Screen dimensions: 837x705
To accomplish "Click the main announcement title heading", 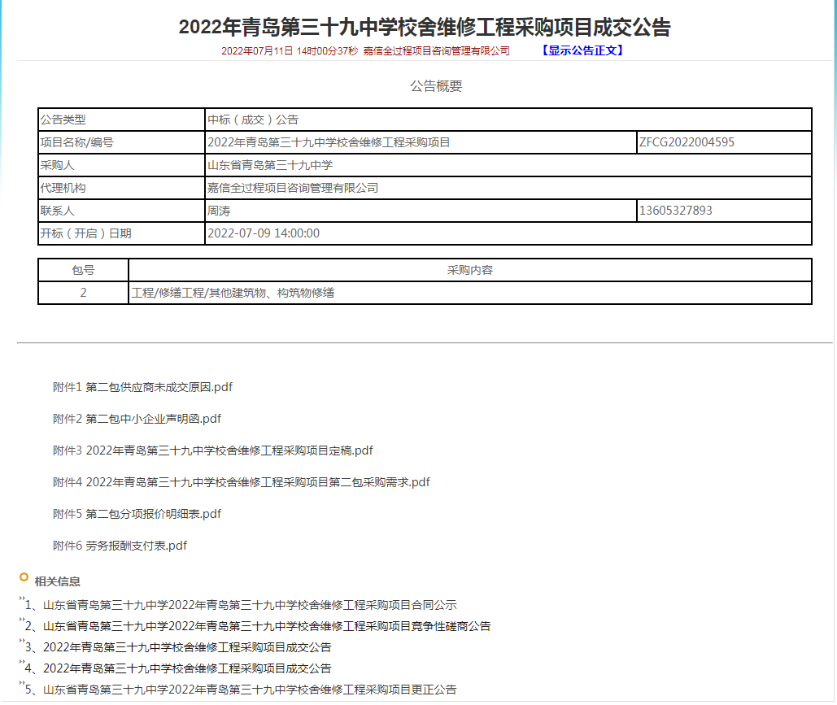I will tap(424, 27).
